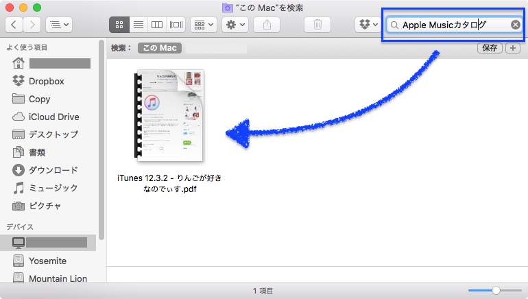Image resolution: width=528 pixels, height=299 pixels.
Task: Go back with the back arrow
Action: [x=14, y=25]
